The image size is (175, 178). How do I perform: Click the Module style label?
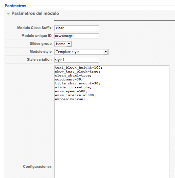[x=41, y=51]
